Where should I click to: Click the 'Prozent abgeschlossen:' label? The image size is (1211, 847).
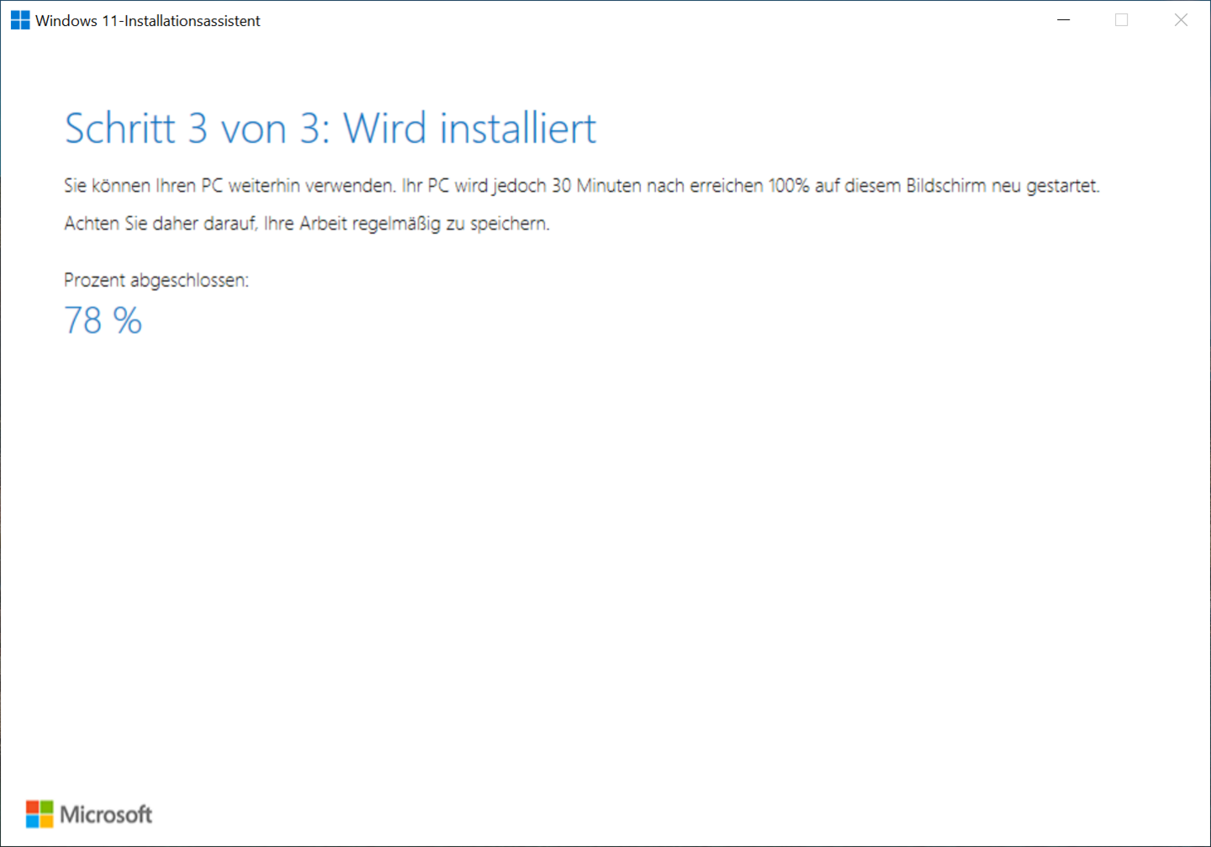click(156, 280)
